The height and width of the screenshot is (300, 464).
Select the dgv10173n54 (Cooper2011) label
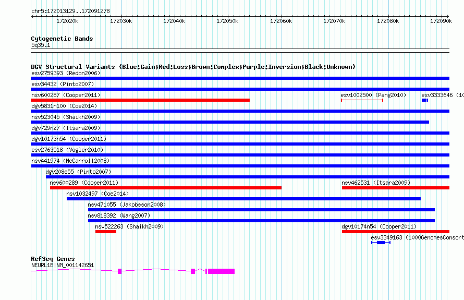[69, 139]
